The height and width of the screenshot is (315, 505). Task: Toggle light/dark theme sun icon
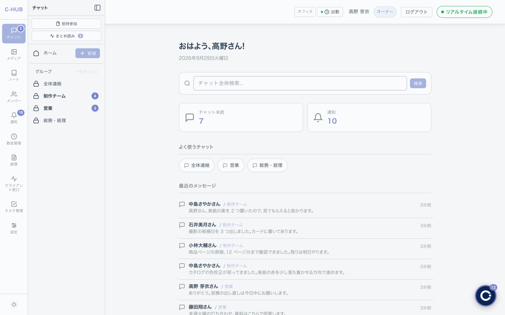tap(14, 304)
